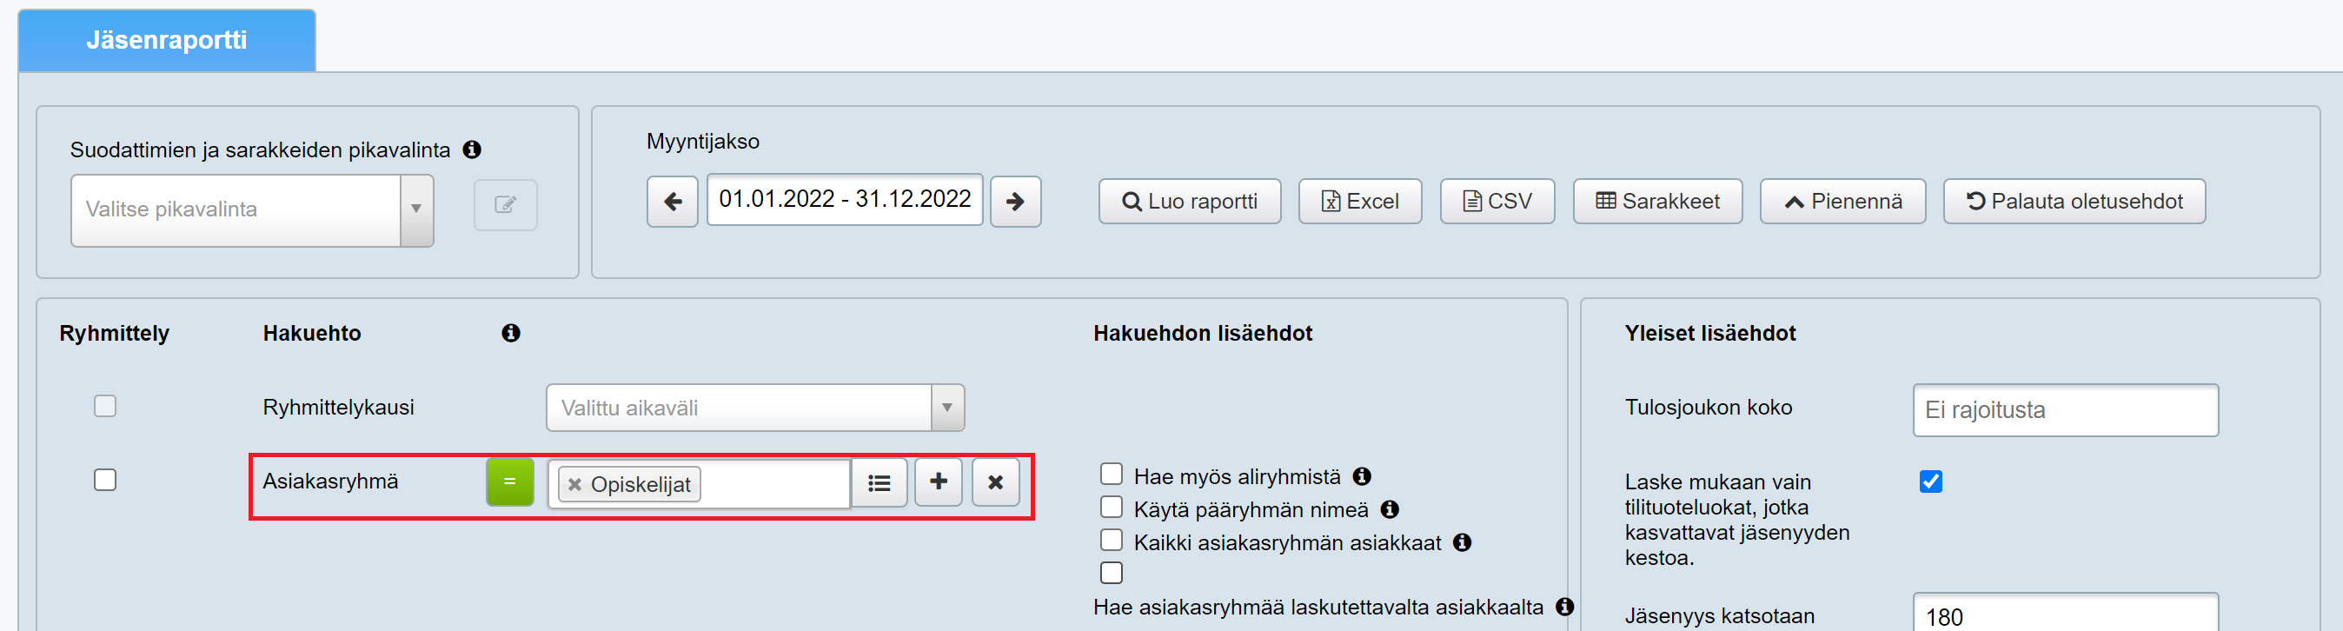Show info next to Hakuehto heading
Screen dimensions: 2343x631
511,333
